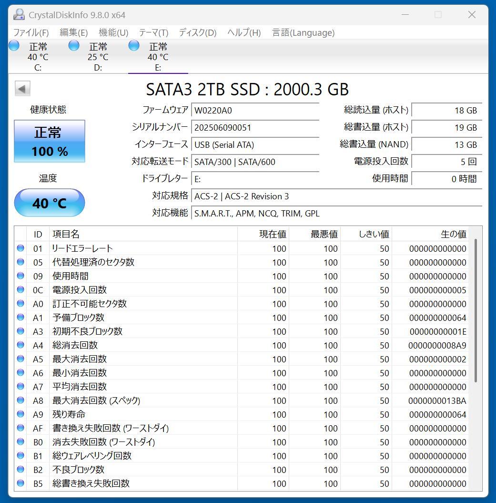Click status orb of ID A5 最大消去回数
This screenshot has height=503, width=496.
tap(20, 359)
